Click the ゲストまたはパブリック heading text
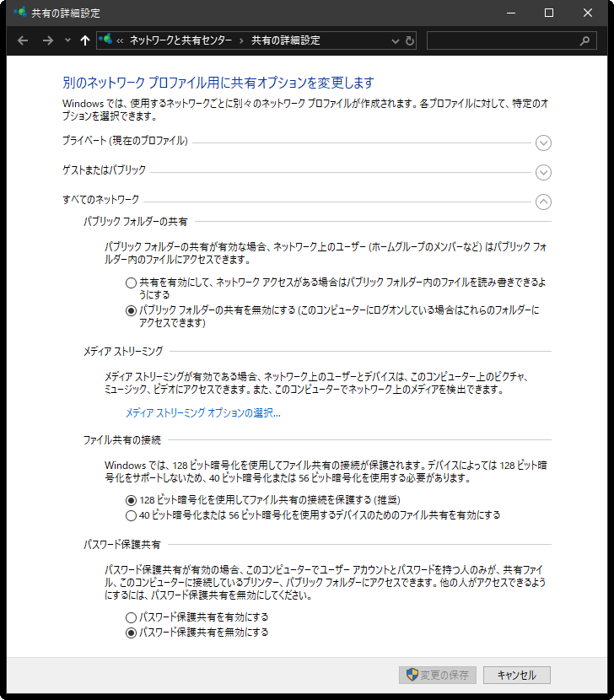This screenshot has width=614, height=700. tap(104, 170)
